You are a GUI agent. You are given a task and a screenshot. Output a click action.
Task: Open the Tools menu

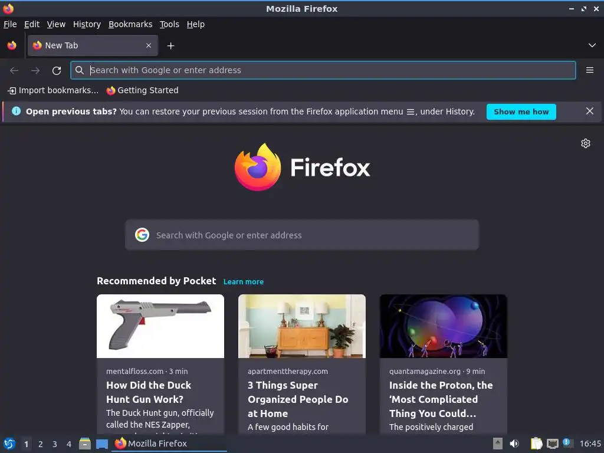pos(169,24)
